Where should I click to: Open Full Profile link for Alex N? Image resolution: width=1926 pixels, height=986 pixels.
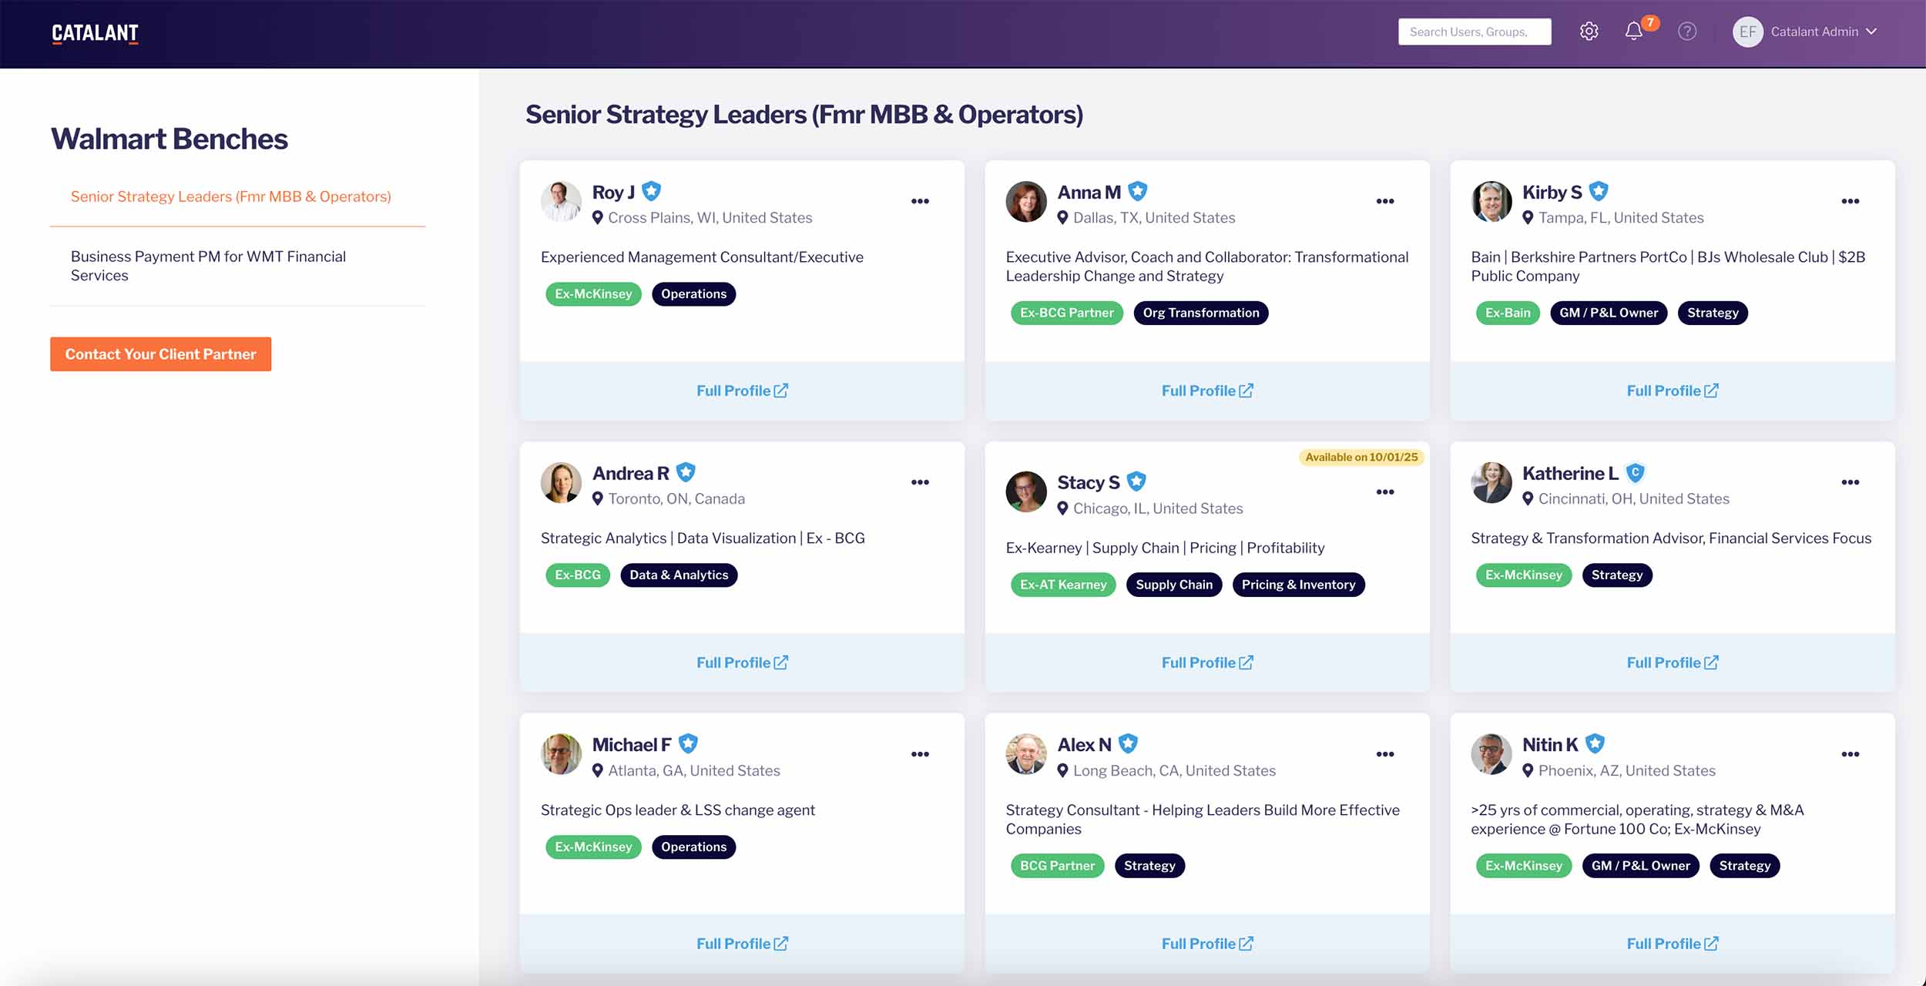1207,944
